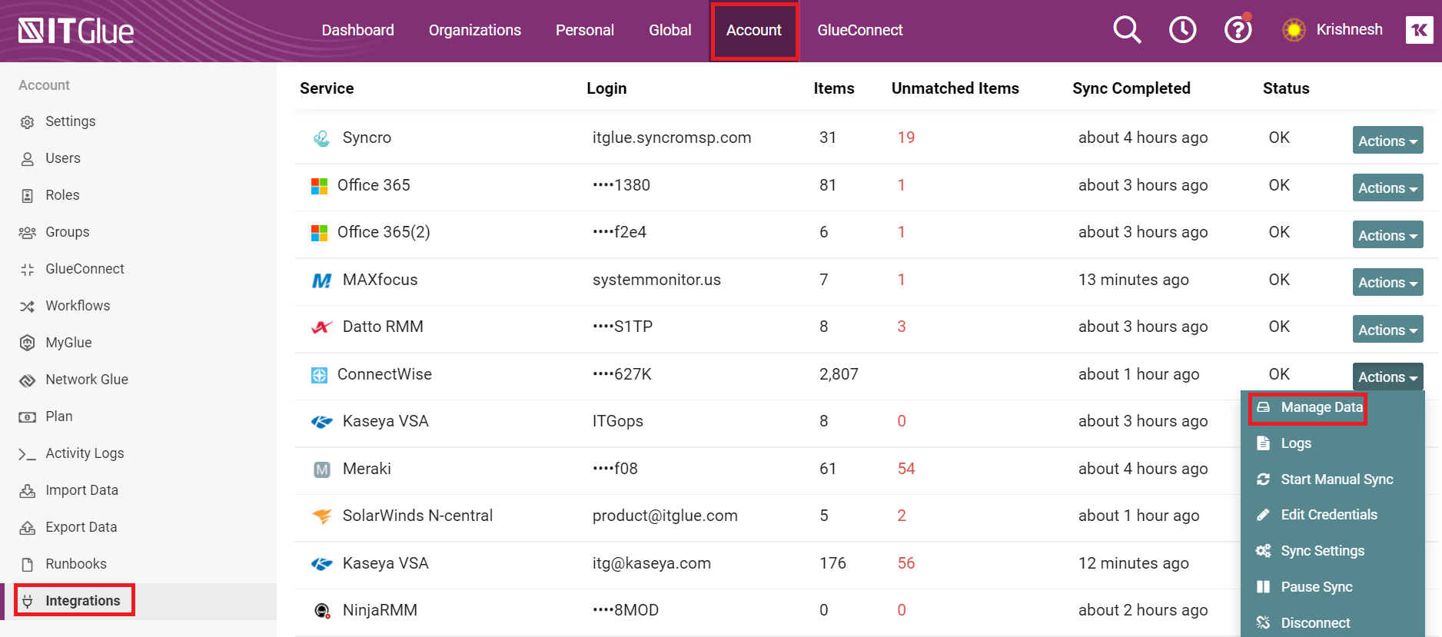Choose Start Manual Sync option
1442x637 pixels.
tap(1336, 479)
